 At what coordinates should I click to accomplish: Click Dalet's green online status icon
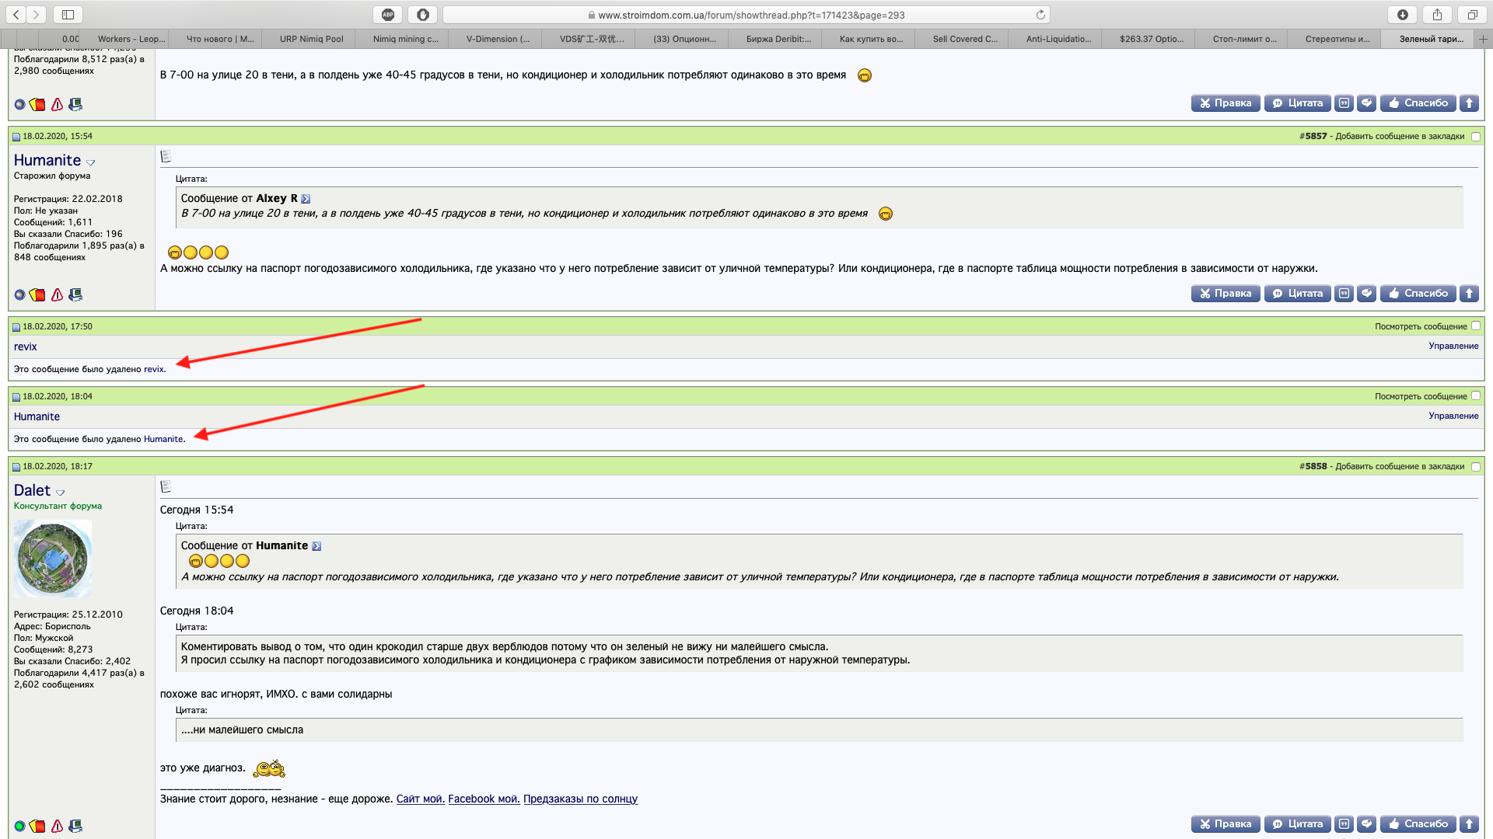point(19,826)
